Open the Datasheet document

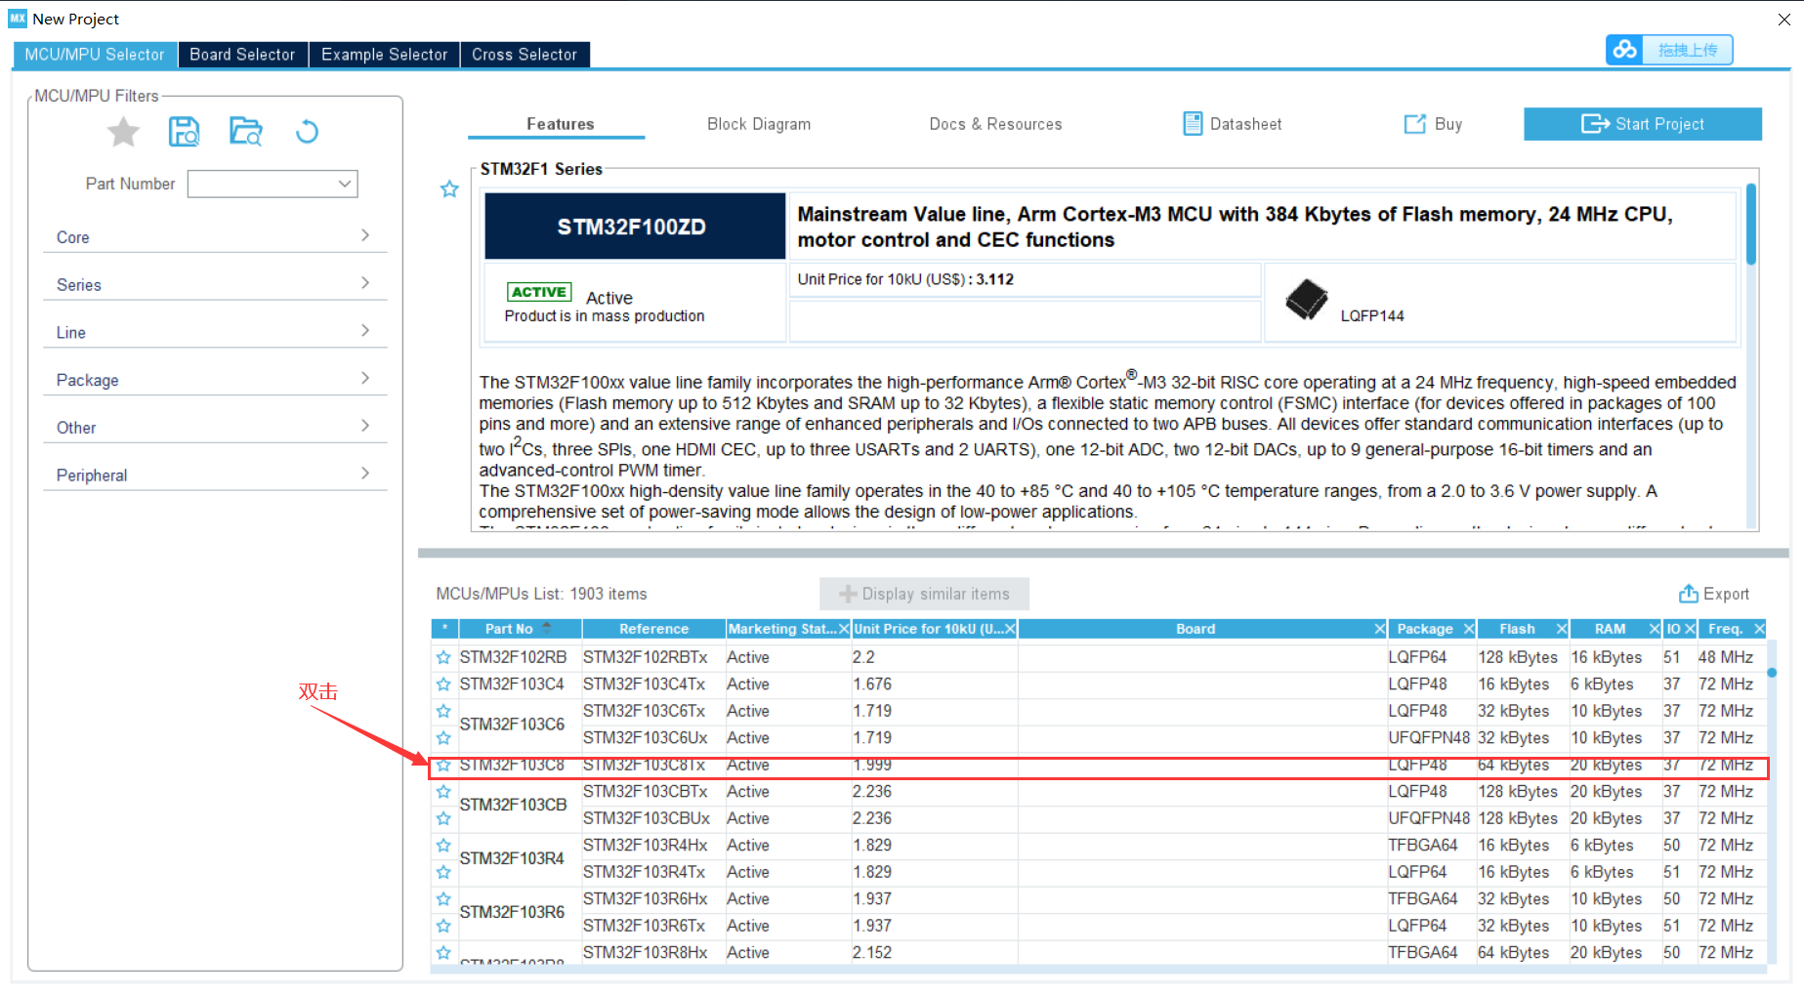[1233, 124]
